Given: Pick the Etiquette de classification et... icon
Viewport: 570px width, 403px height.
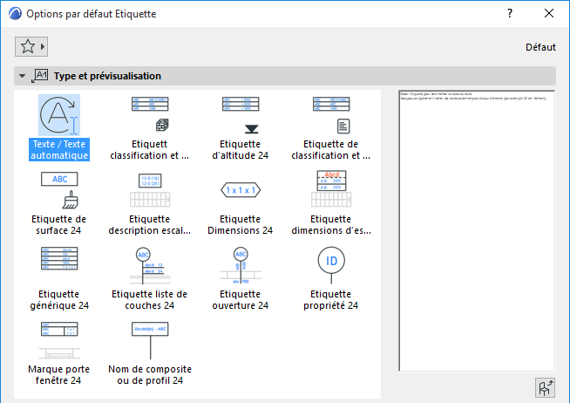Looking at the screenshot, I should tap(331, 115).
